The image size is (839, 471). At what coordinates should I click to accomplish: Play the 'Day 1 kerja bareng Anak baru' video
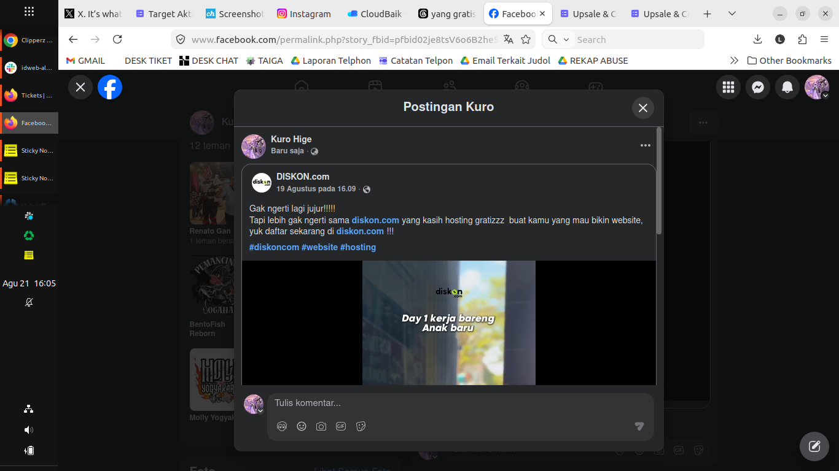pyautogui.click(x=449, y=323)
